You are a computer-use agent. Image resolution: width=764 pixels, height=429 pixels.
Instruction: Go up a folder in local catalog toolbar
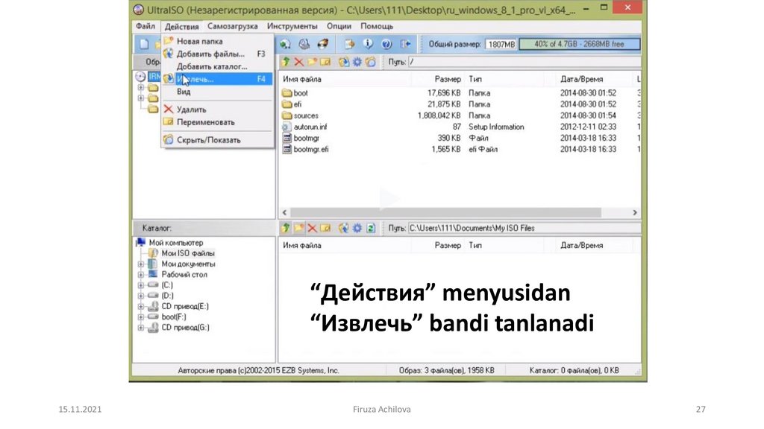tap(286, 228)
